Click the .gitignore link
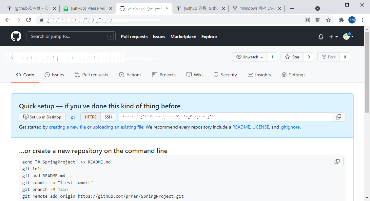The width and height of the screenshot is (370, 201). tap(290, 127)
